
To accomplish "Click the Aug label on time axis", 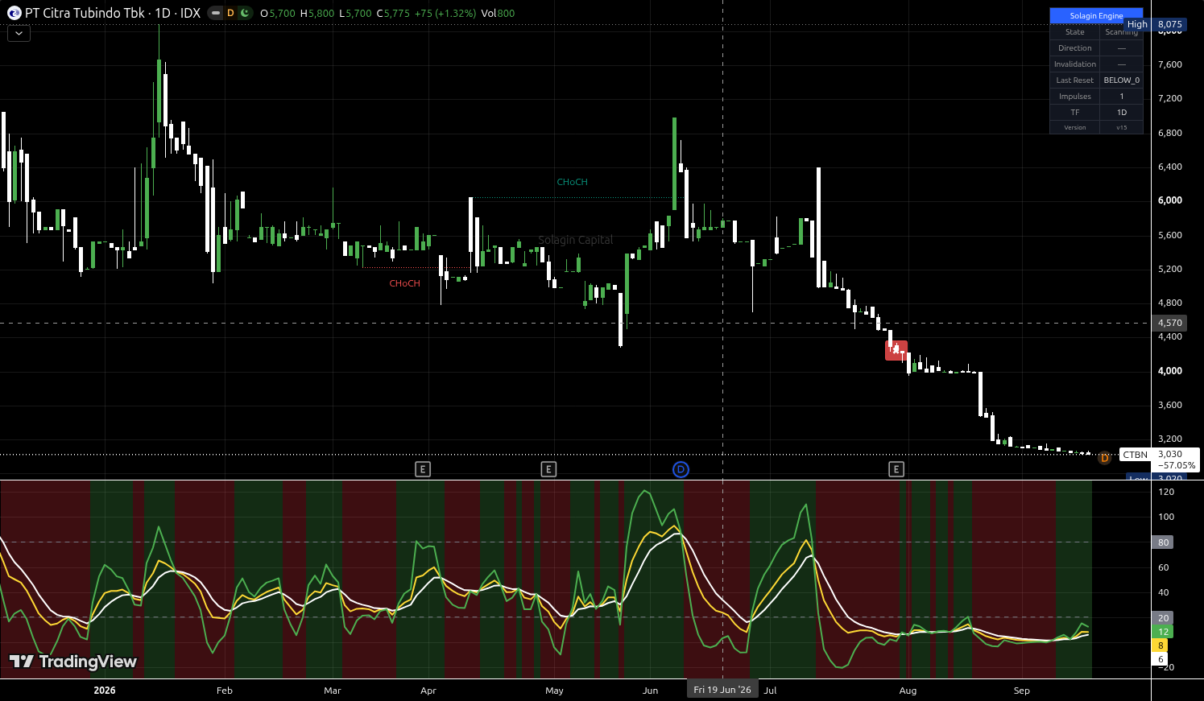I will point(908,691).
